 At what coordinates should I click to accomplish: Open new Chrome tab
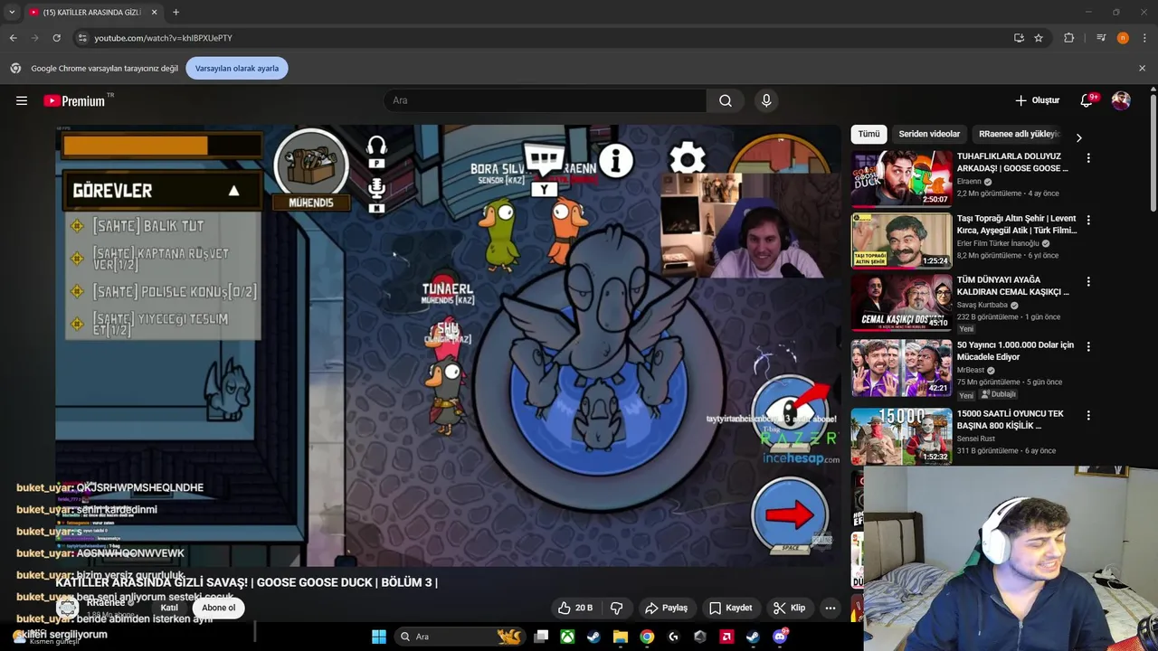(176, 12)
